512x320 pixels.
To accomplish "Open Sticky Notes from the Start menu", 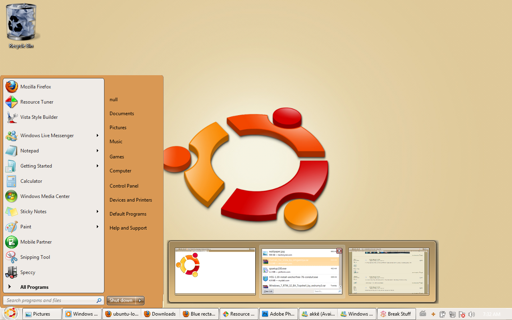I will pos(54,212).
